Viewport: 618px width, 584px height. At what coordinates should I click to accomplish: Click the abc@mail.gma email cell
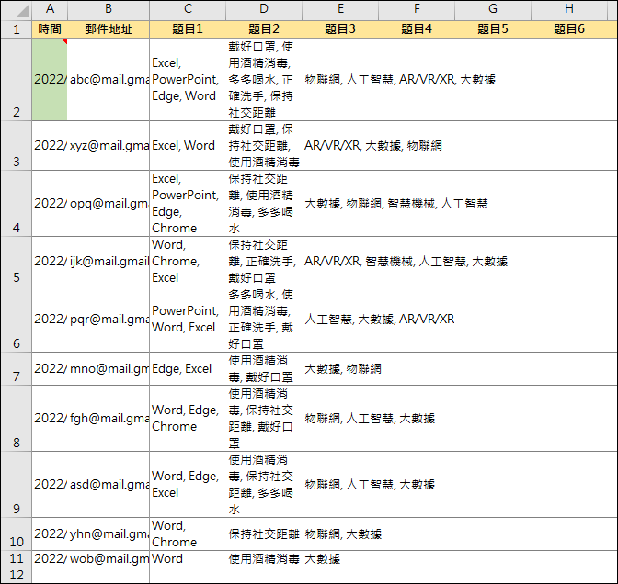[109, 80]
